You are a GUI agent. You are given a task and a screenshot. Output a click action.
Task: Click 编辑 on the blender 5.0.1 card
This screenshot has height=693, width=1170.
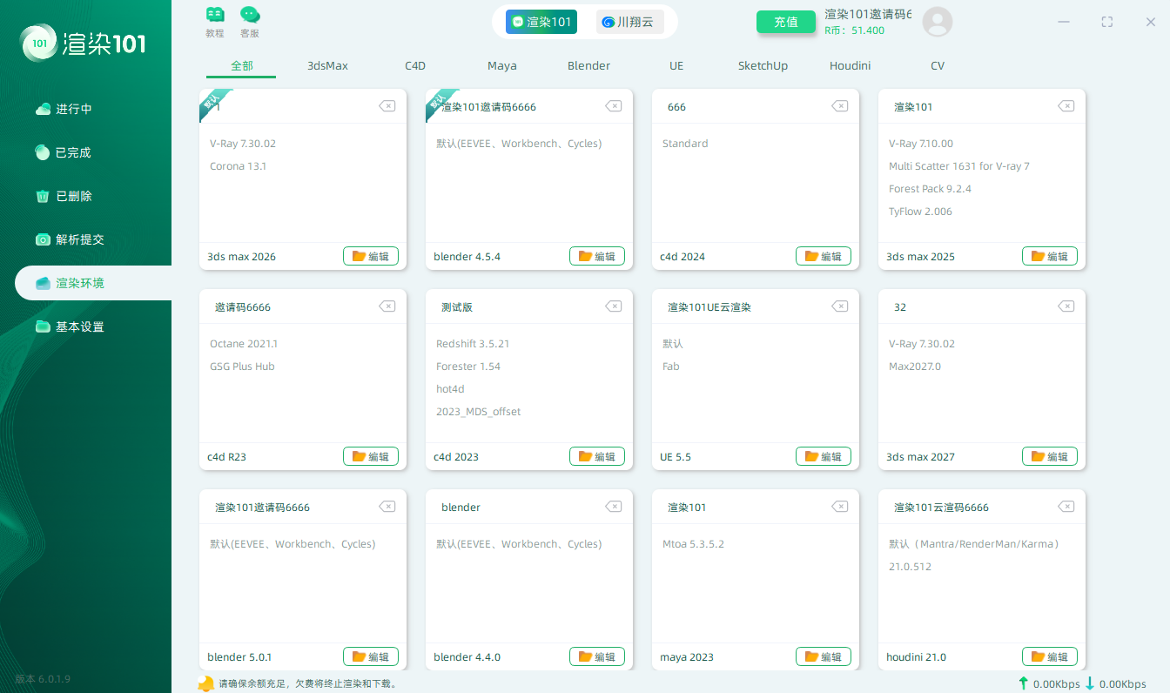tap(371, 656)
